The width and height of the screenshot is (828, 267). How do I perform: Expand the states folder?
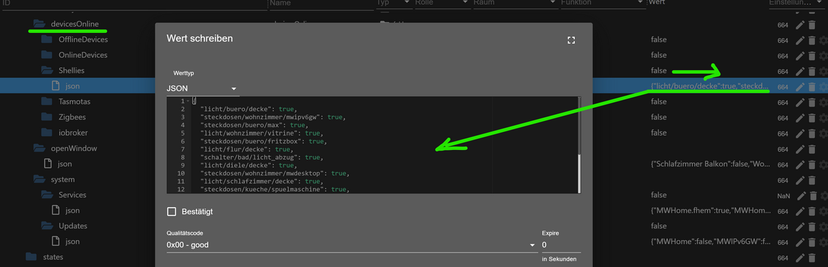pos(30,257)
